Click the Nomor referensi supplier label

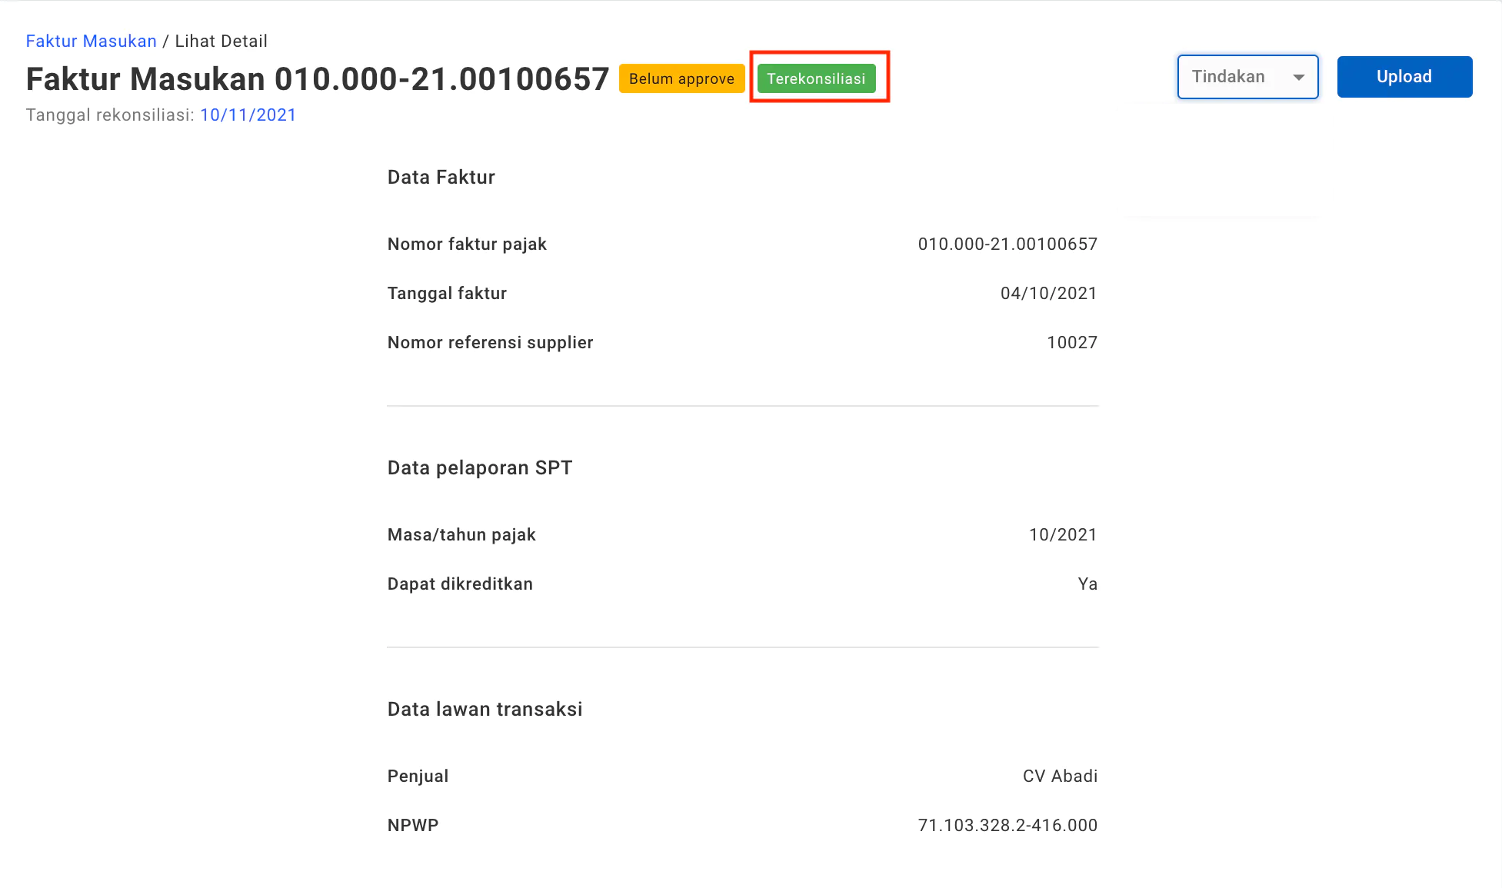pyautogui.click(x=490, y=342)
